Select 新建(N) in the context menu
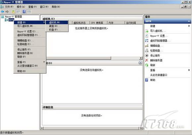This screenshot has width=192, height=135. (x=29, y=22)
